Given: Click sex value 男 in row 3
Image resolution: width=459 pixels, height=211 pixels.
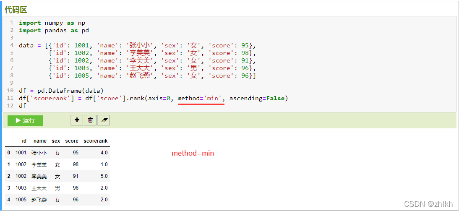Looking at the screenshot, I should click(57, 188).
